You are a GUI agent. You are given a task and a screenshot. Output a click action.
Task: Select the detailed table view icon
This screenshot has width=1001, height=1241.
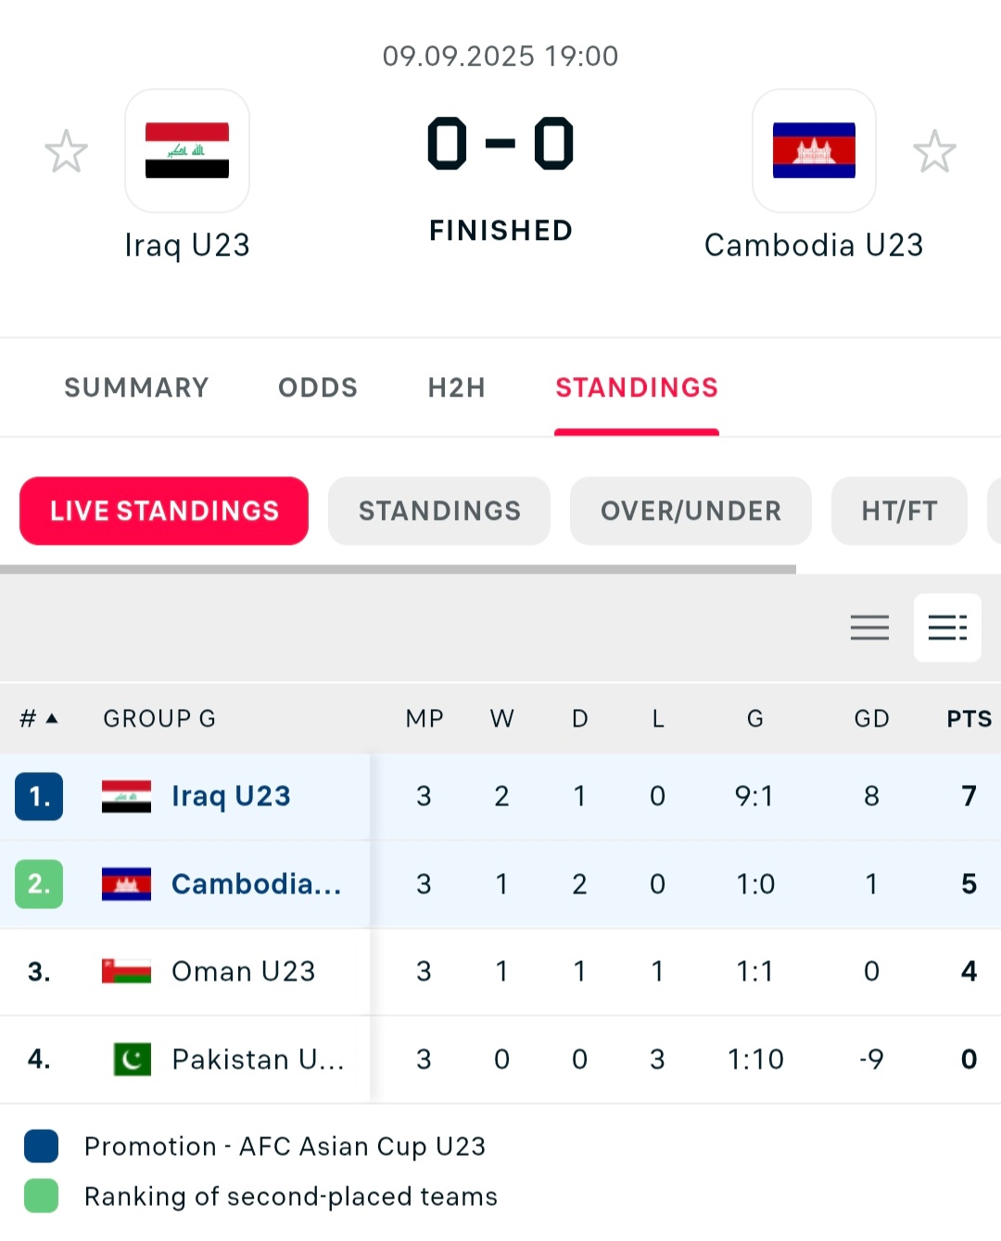pos(947,627)
